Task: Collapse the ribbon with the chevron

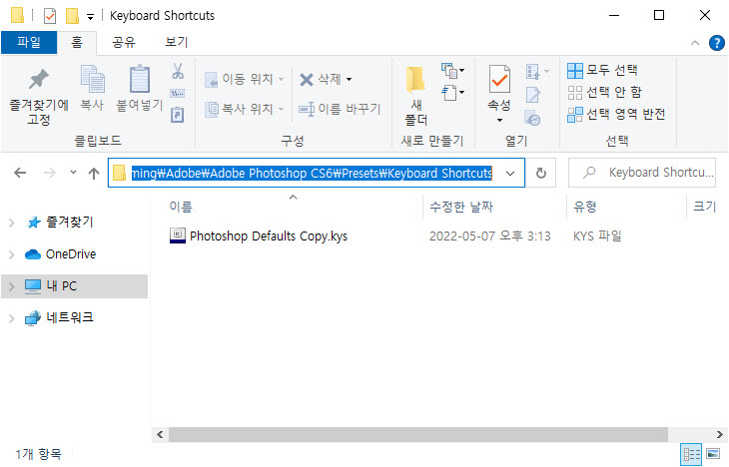Action: (x=695, y=43)
